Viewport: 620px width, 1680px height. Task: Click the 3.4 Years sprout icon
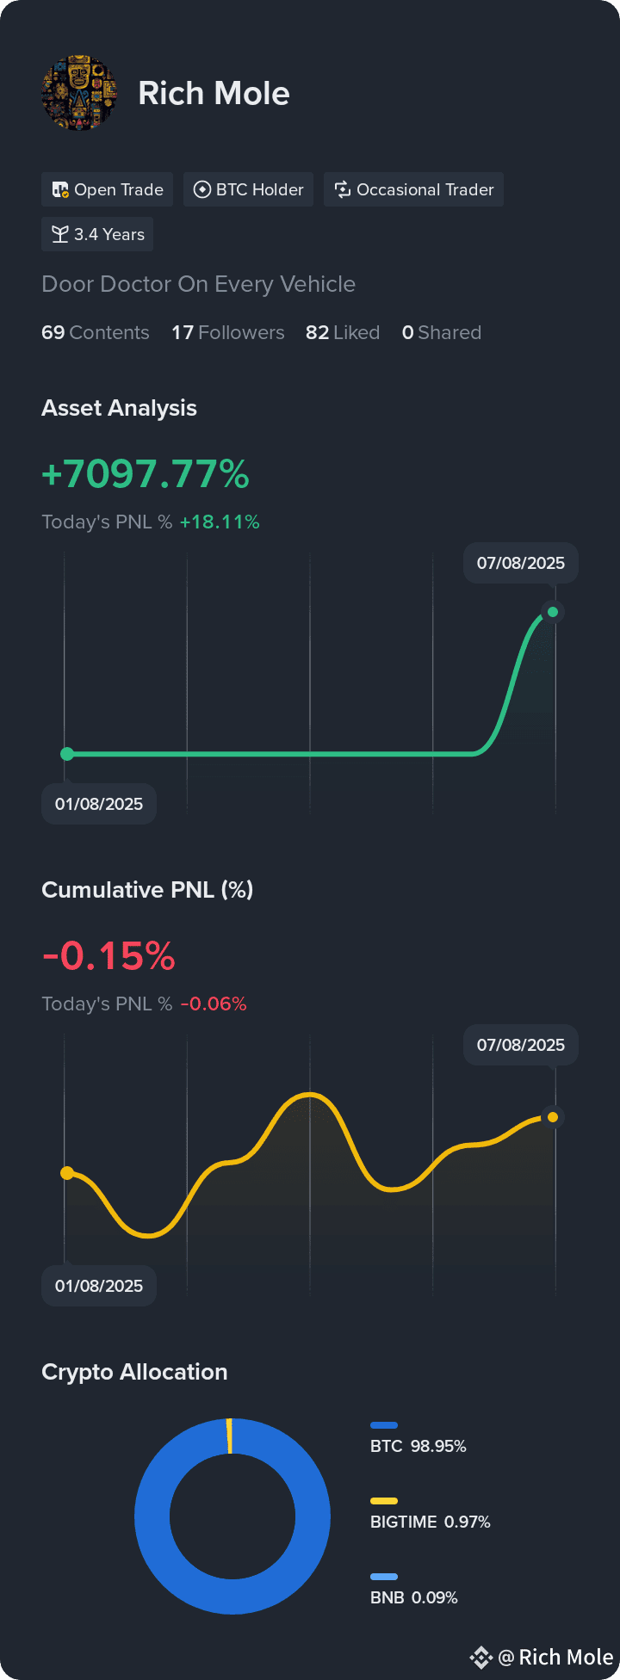[x=60, y=234]
